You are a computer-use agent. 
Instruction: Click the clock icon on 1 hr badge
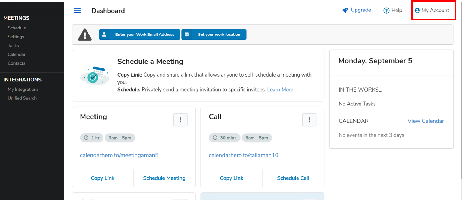(x=86, y=138)
